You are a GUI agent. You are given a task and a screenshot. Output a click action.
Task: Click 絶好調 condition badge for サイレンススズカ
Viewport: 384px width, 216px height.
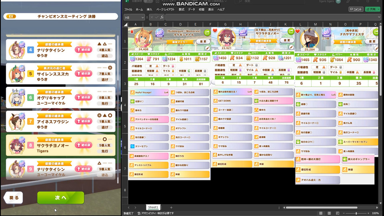pyautogui.click(x=84, y=74)
